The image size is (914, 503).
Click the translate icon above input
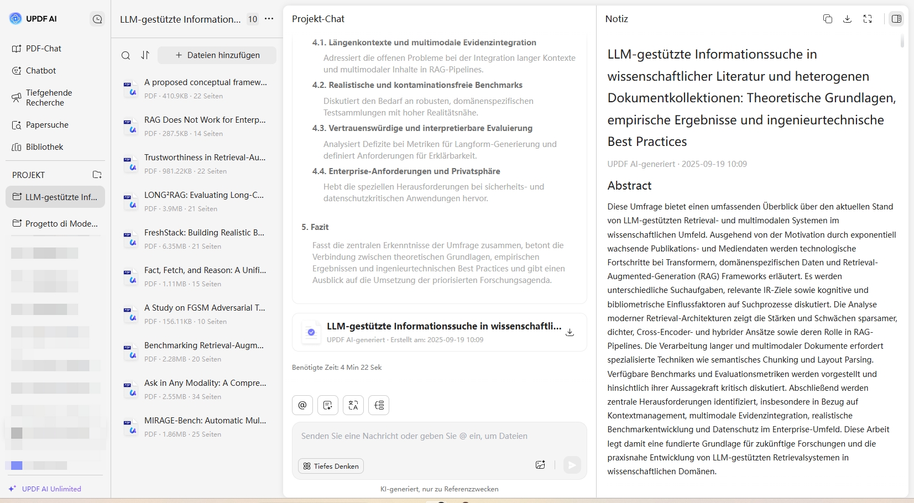(353, 405)
